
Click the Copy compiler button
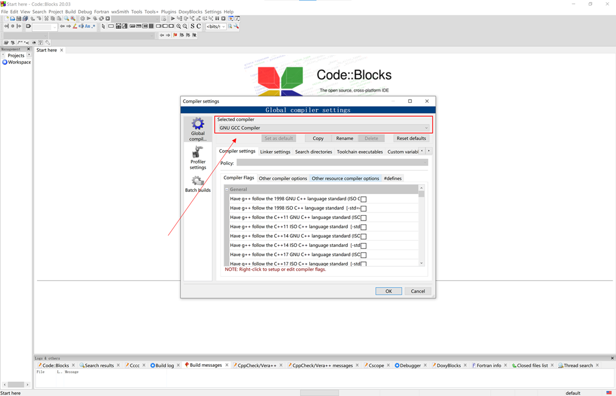tap(318, 138)
